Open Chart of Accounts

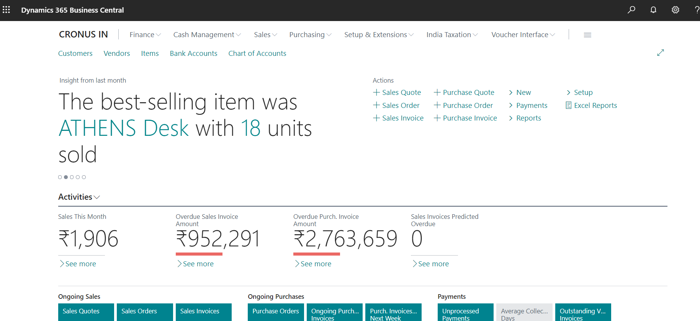[257, 54]
